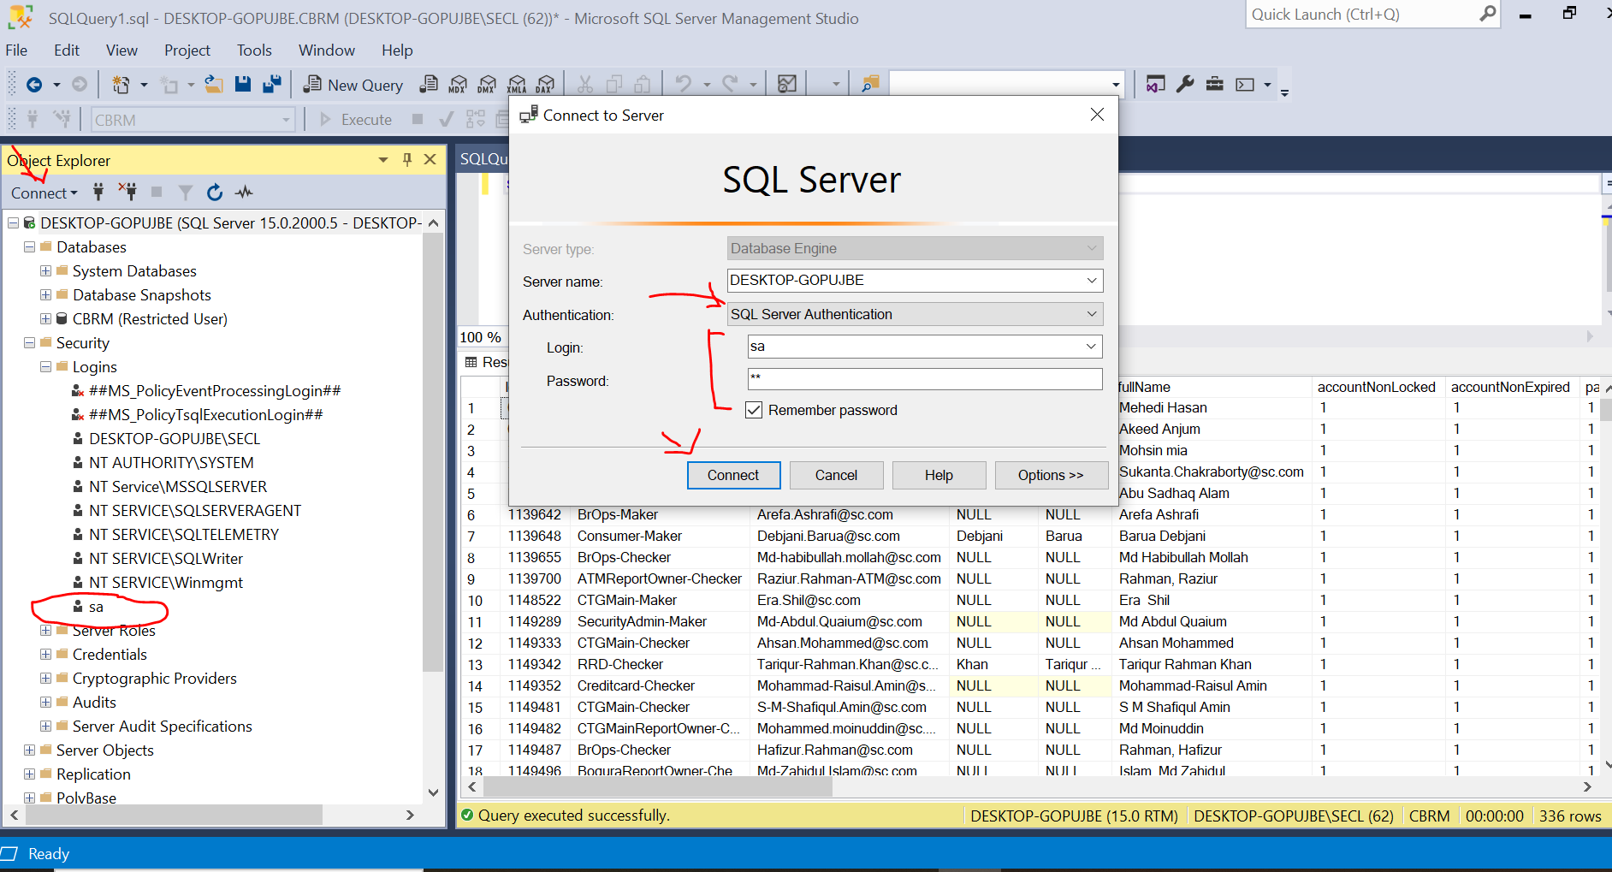Viewport: 1612px width, 872px height.
Task: Click the Save All icon
Action: point(272,84)
